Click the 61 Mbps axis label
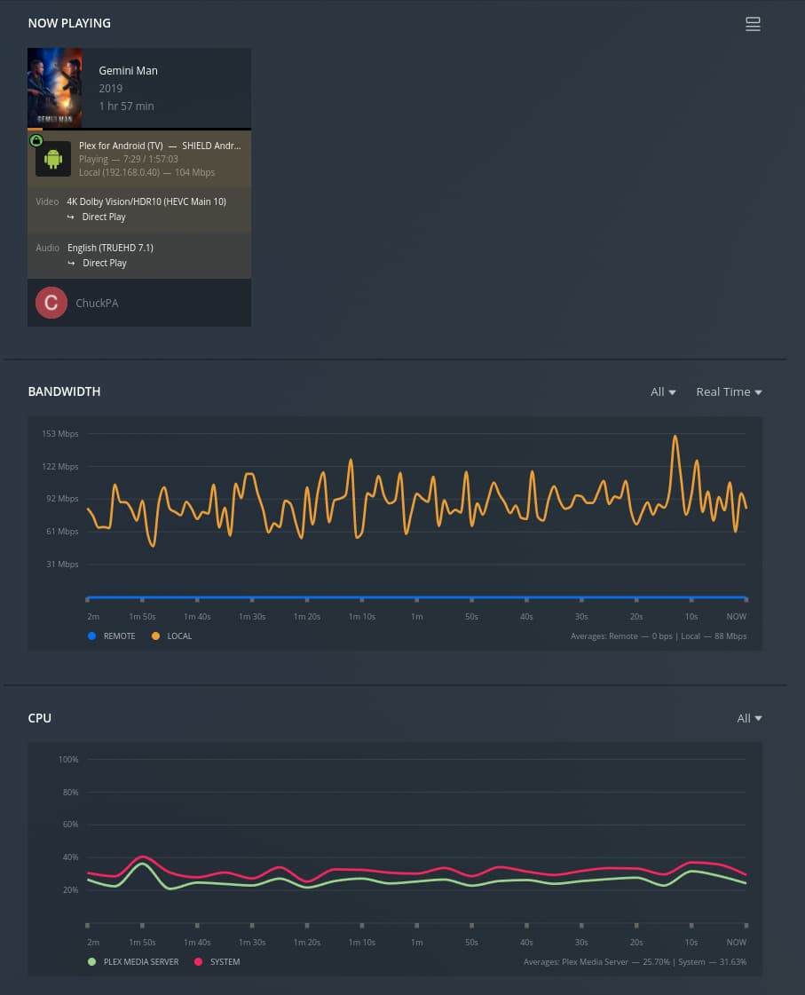 click(62, 532)
